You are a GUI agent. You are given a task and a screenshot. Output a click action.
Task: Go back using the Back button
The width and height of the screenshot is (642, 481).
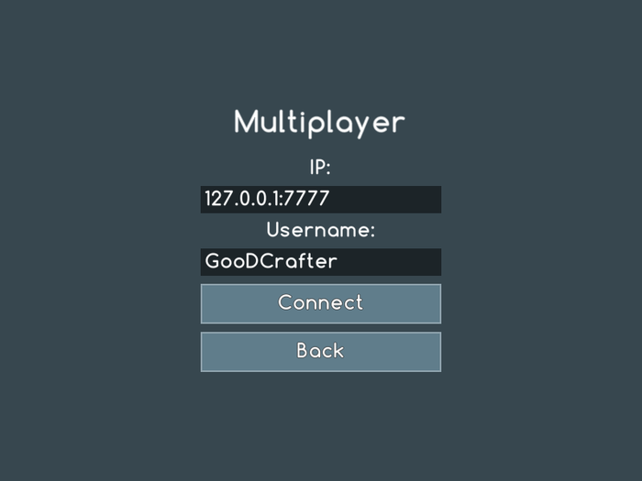click(x=321, y=352)
